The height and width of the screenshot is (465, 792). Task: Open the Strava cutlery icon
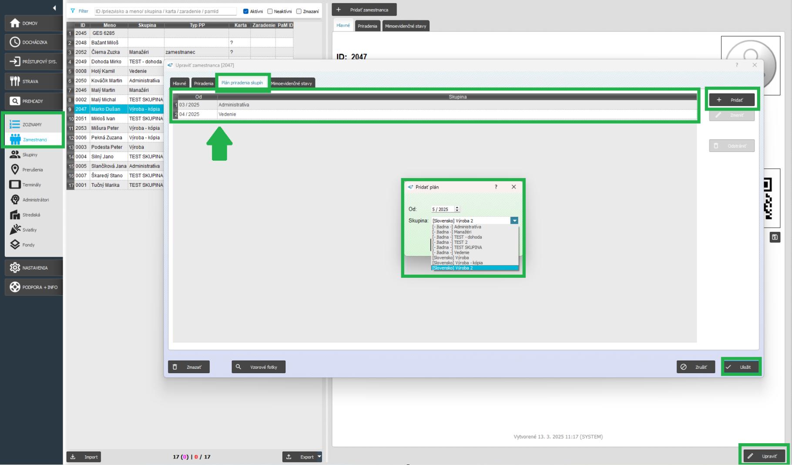(x=15, y=81)
